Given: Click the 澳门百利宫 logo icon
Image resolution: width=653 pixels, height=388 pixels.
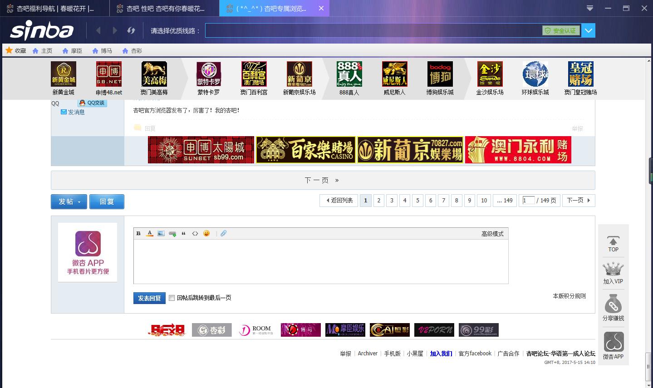Looking at the screenshot, I should [x=254, y=74].
